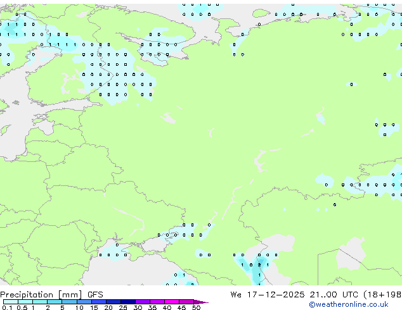Click the (18+198 forecast offset text
402x310 pixels.
coord(382,295)
